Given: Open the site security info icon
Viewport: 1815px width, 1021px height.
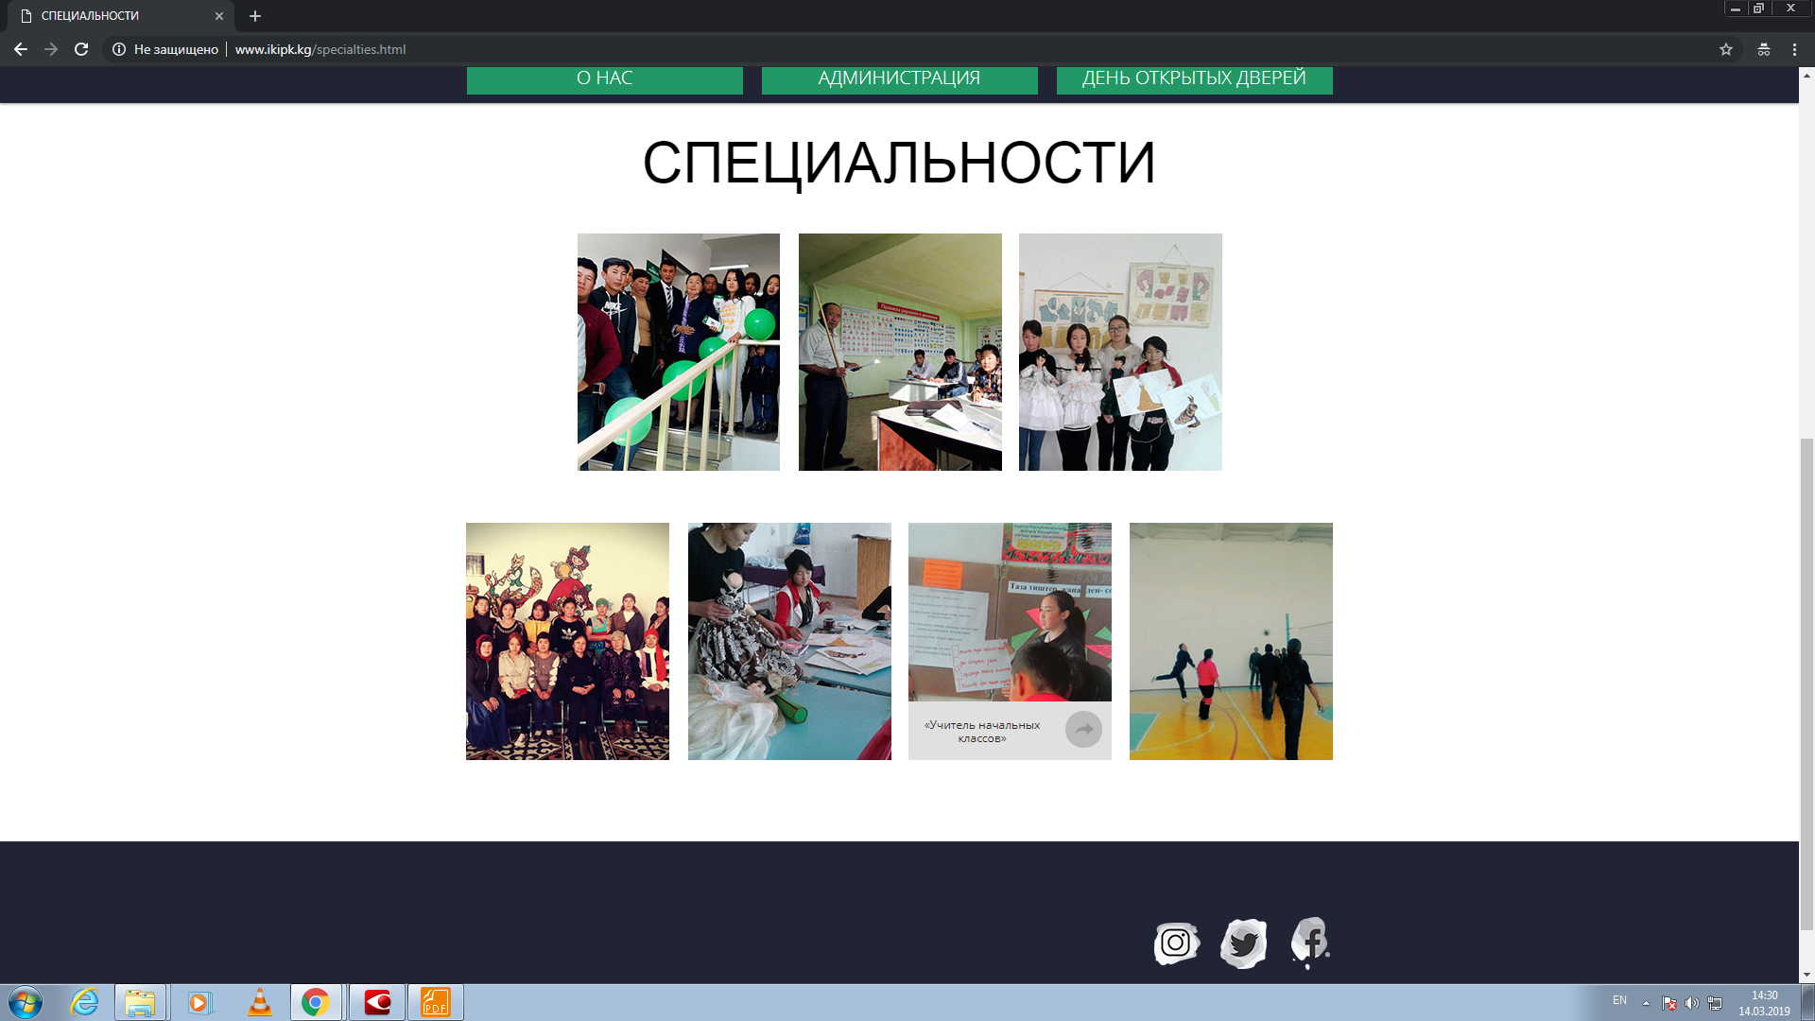Looking at the screenshot, I should tap(119, 49).
